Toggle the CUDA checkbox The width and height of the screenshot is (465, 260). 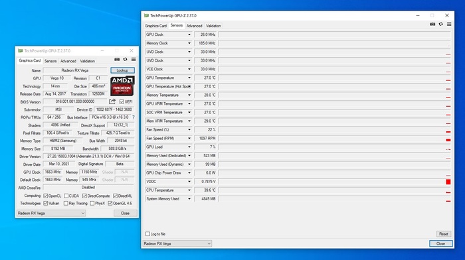[x=66, y=196]
